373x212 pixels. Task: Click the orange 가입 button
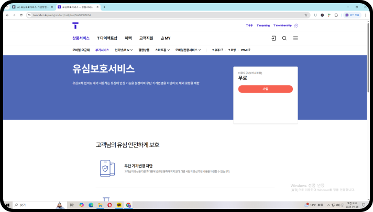266,89
